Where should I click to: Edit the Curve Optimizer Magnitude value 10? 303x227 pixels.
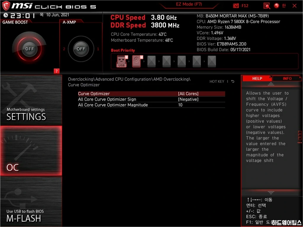[180, 105]
